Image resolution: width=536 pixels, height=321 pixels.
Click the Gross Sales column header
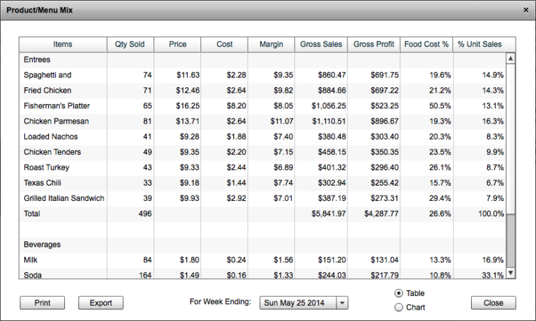pos(321,45)
